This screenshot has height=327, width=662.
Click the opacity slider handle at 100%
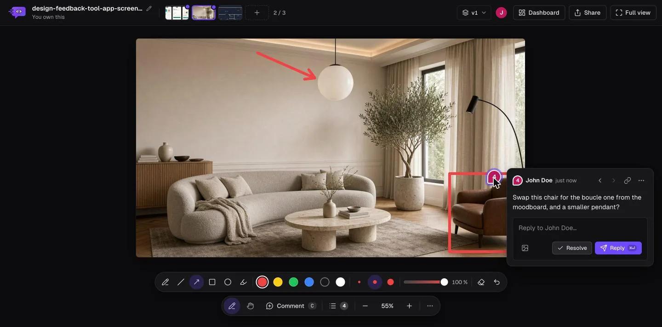point(444,282)
